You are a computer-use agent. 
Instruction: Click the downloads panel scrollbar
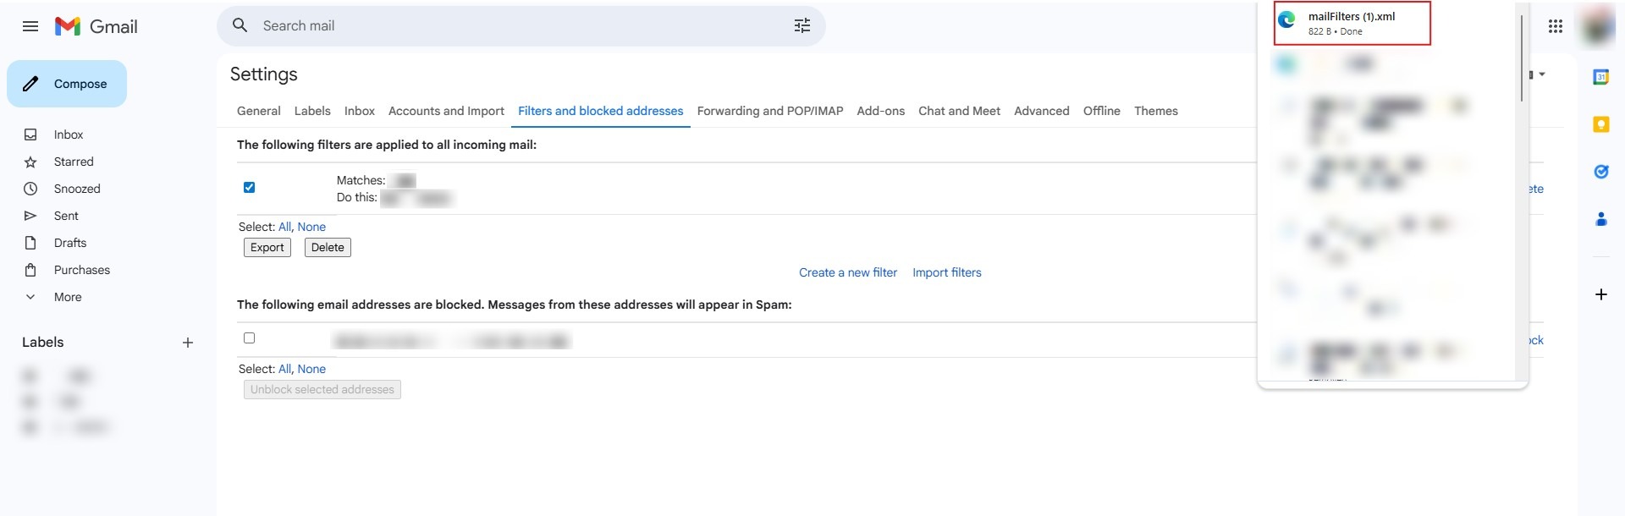tap(1521, 59)
